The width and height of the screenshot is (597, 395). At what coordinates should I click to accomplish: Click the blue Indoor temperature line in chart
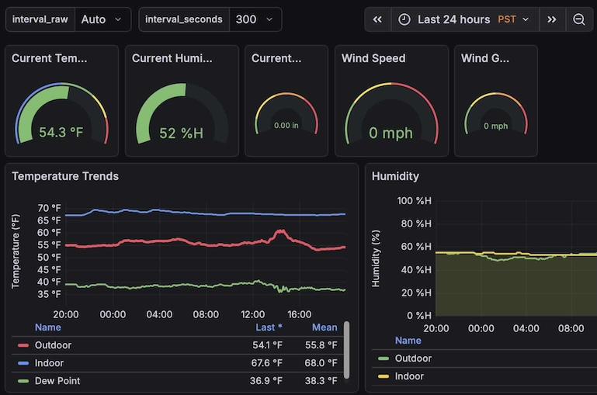(x=206, y=214)
